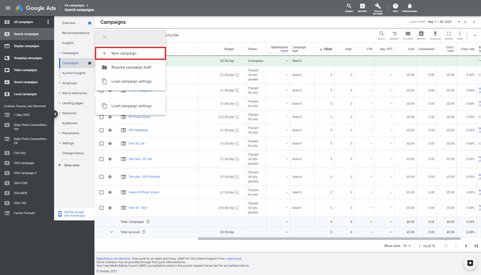Open the Segment tool
The image size is (481, 275).
click(x=394, y=35)
